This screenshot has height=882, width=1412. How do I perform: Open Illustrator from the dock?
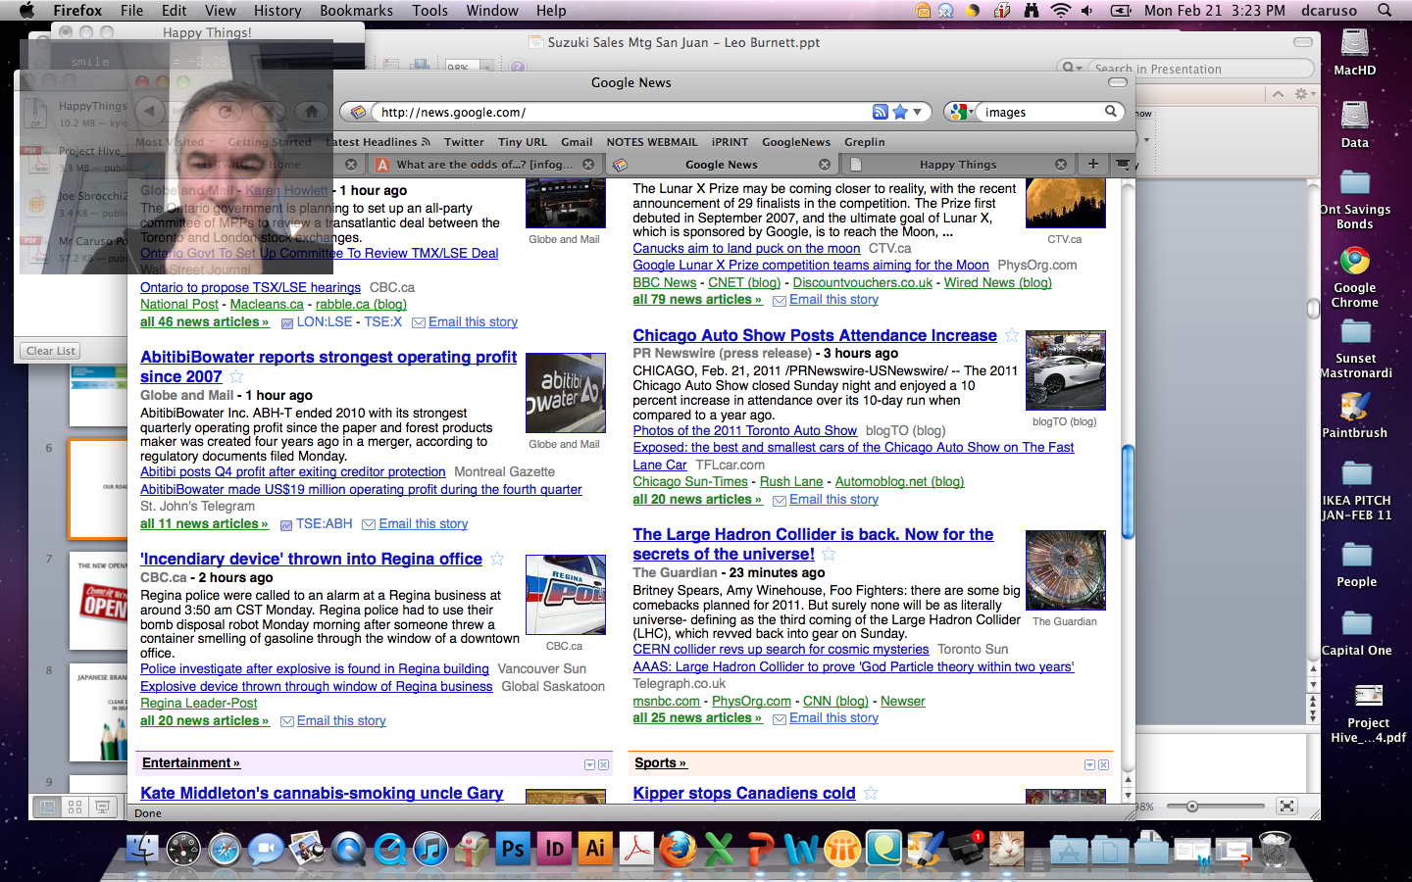(595, 849)
